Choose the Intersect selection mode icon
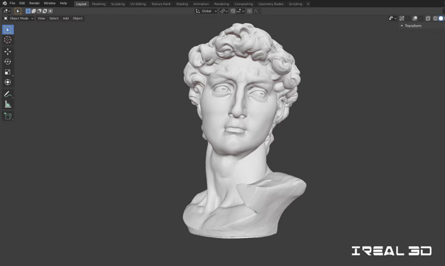This screenshot has width=445, height=266. click(50, 11)
